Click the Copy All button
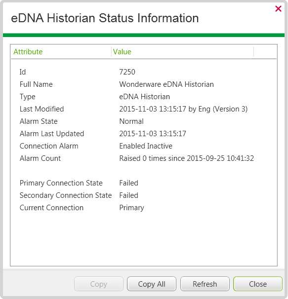Viewport: 288px width, 299px height. coord(152,284)
